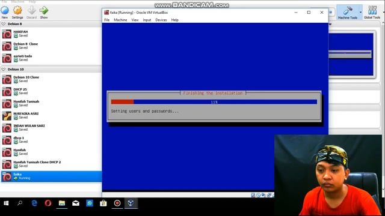Launch Microsoft Edge from the taskbar
This screenshot has height=216, width=385.
point(34,203)
